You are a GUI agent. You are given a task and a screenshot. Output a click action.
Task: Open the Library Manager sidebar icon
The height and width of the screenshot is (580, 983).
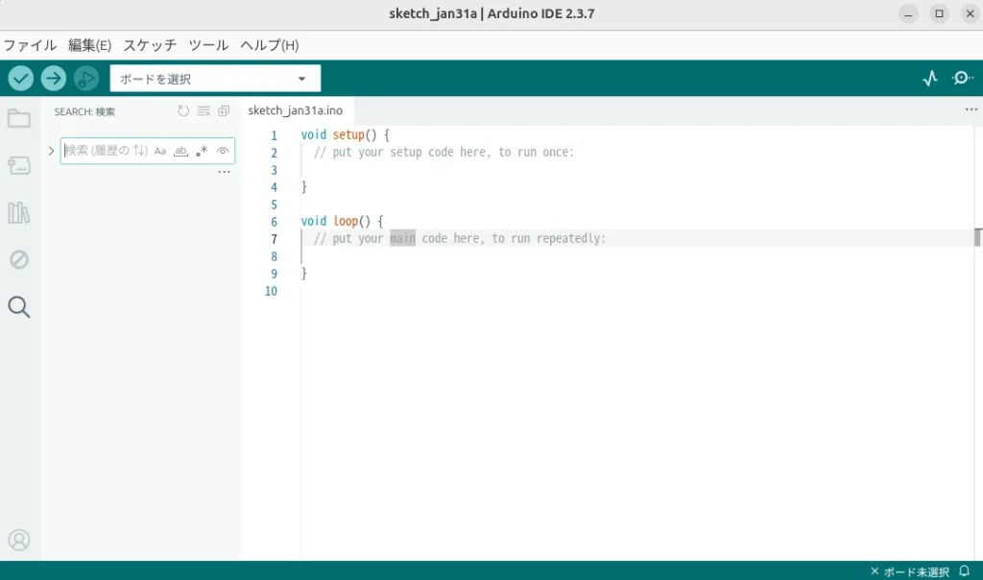click(x=19, y=212)
